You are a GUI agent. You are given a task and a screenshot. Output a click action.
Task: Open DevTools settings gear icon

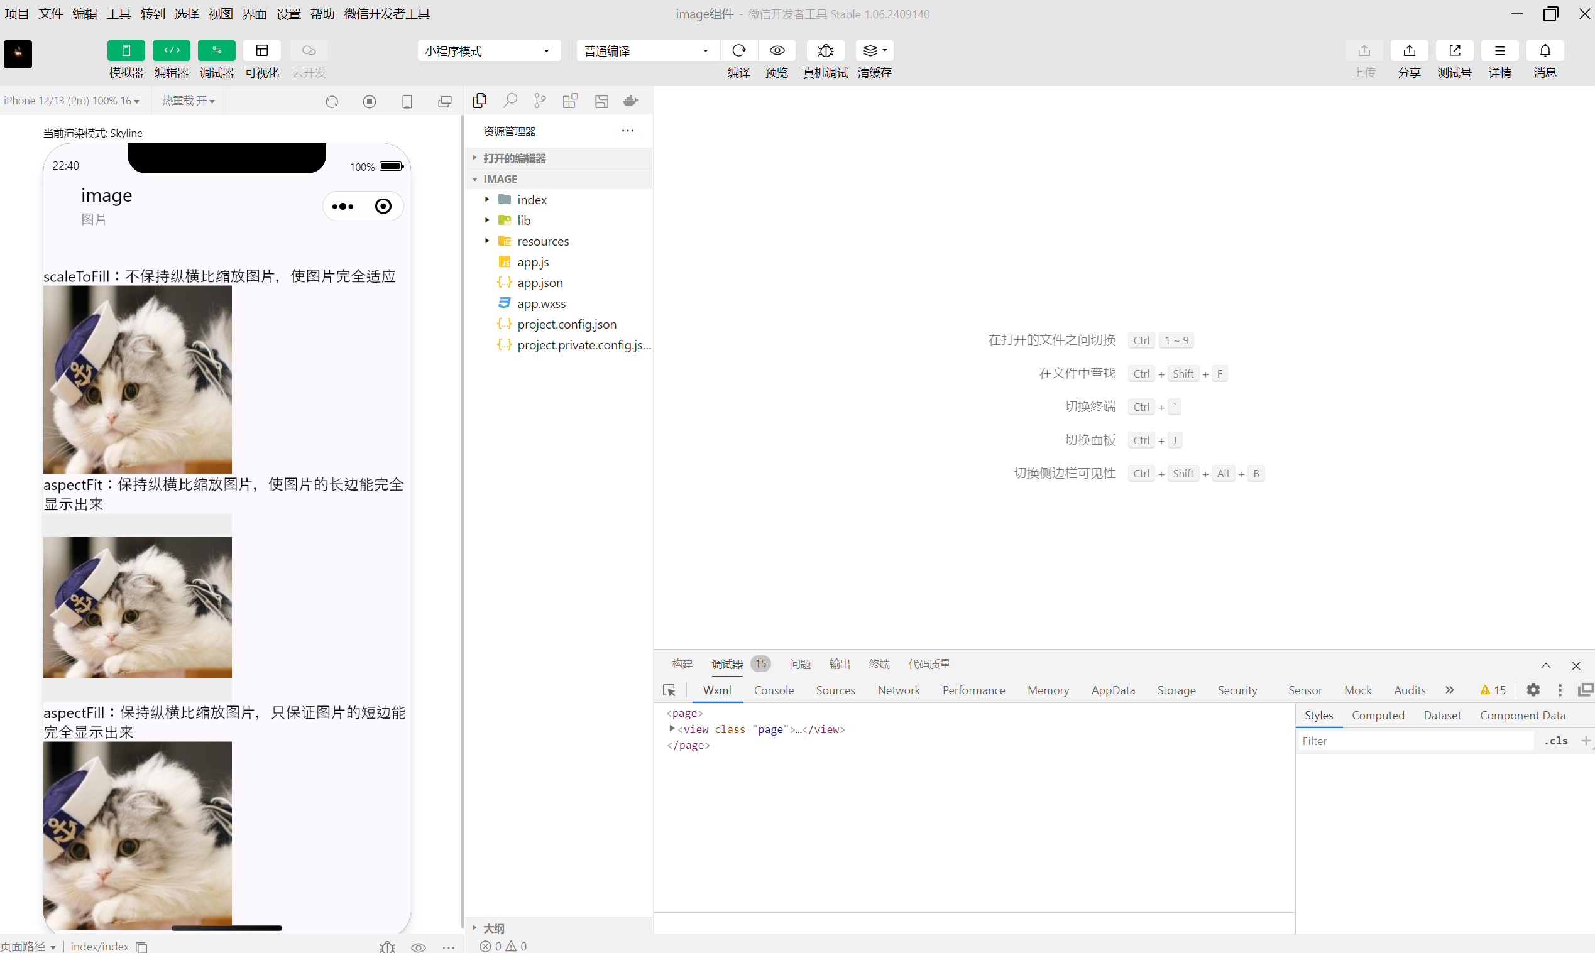[x=1533, y=690]
